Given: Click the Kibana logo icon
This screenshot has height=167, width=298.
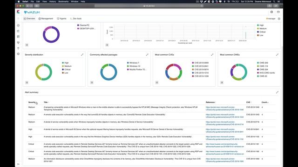Looking at the screenshot, I should (x=18, y=12).
